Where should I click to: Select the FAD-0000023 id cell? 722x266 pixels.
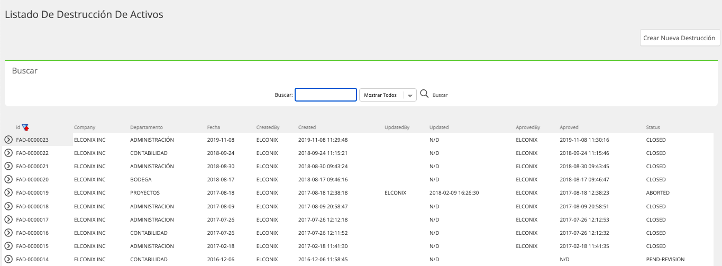coord(32,140)
